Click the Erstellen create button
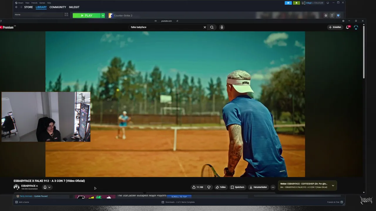The width and height of the screenshot is (376, 211). [x=335, y=27]
